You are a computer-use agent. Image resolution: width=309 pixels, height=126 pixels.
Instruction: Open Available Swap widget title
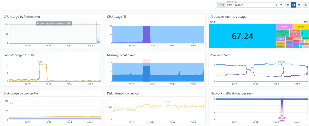[x=221, y=55]
